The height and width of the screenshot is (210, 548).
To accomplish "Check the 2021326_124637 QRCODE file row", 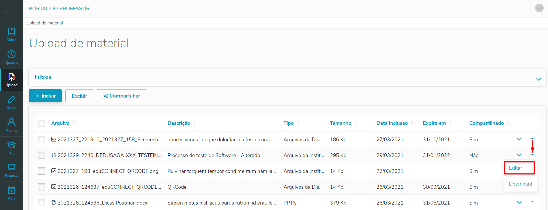I will pyautogui.click(x=42, y=187).
